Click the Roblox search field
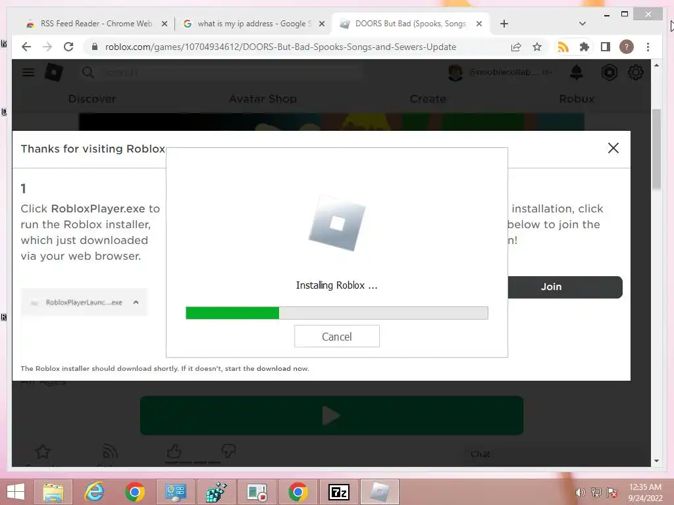Viewport: 674px width, 505px height. coord(221,72)
